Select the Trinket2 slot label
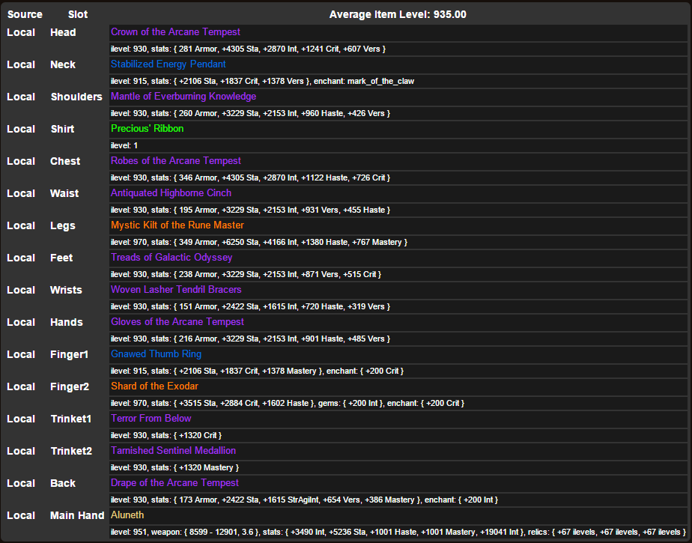The width and height of the screenshot is (692, 543). coord(71,452)
